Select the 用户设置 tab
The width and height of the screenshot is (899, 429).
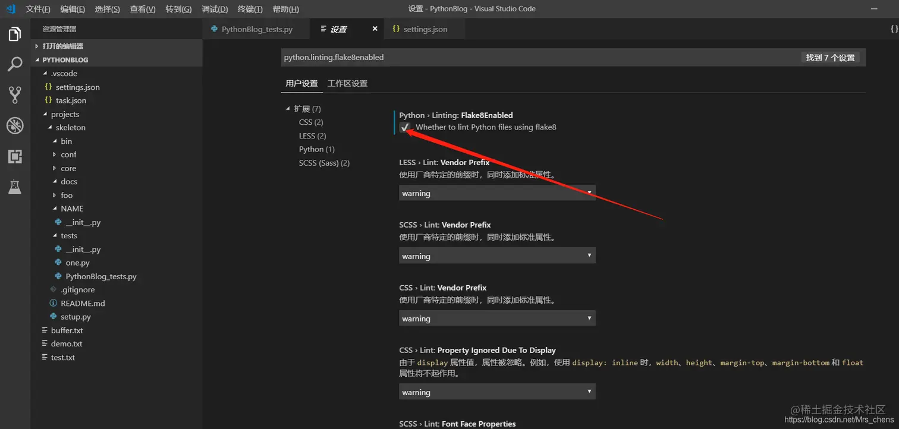click(301, 84)
